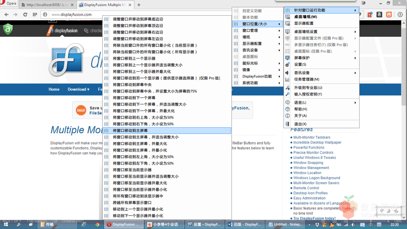Expand the 语言(L) submenu arrow
The width and height of the screenshot is (407, 229).
pyautogui.click(x=355, y=103)
